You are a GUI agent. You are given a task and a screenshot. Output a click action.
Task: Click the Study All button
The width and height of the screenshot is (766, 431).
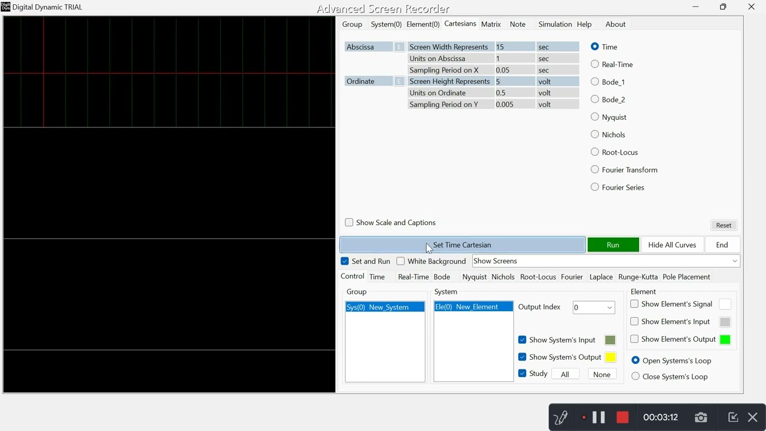(x=565, y=374)
